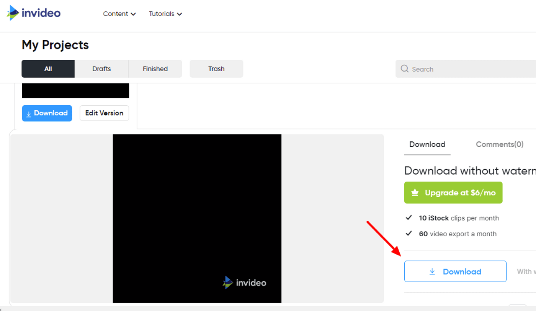The width and height of the screenshot is (536, 311).
Task: Click the outlined Download button with watermark
Action: click(x=455, y=272)
